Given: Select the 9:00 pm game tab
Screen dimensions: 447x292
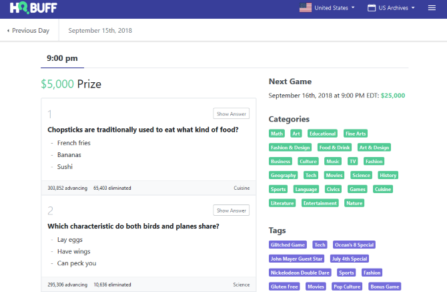Looking at the screenshot, I should click(x=62, y=58).
